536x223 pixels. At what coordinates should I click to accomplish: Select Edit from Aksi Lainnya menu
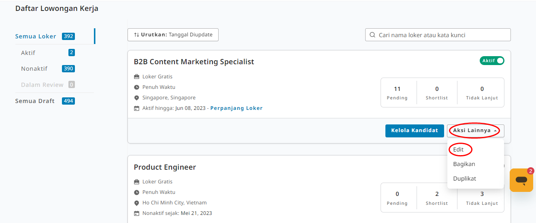(x=458, y=149)
